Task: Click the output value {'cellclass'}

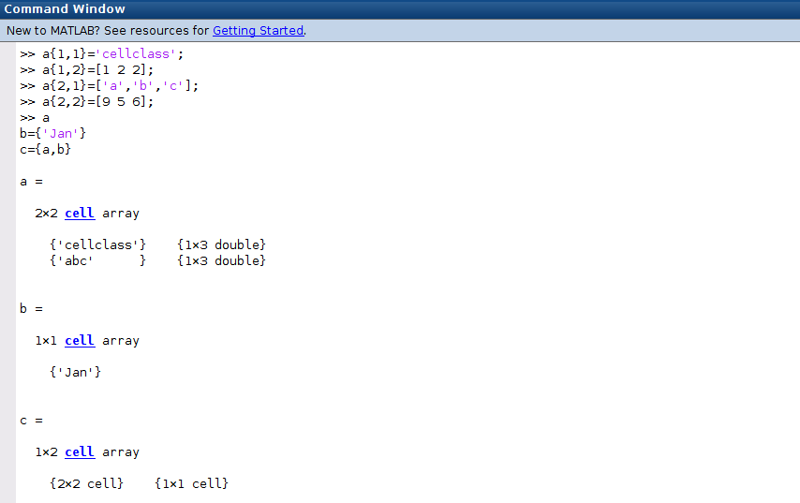Action: [98, 244]
